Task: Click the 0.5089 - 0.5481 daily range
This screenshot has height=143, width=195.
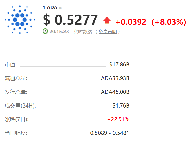Action: 110,133
